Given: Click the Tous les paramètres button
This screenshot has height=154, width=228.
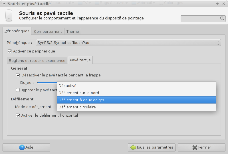Looking at the screenshot, I should 152,147.
